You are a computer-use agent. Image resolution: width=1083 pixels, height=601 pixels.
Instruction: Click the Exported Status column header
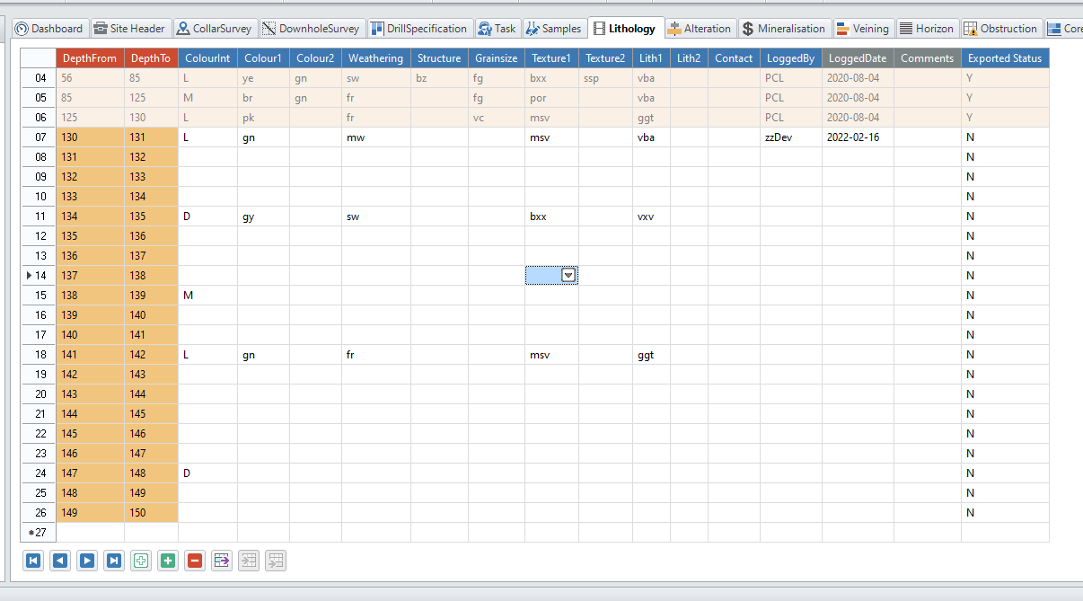tap(1004, 58)
